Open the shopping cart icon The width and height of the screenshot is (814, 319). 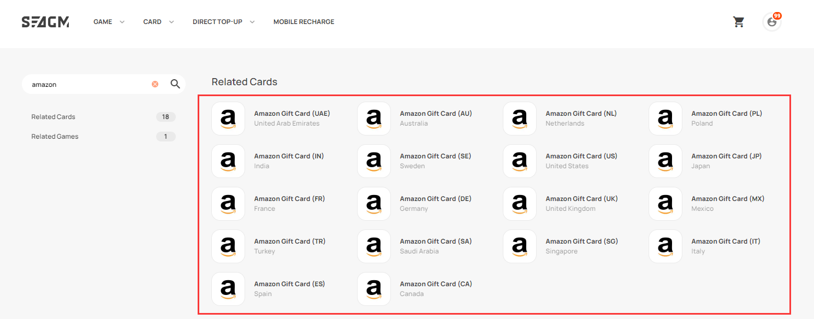click(x=739, y=22)
